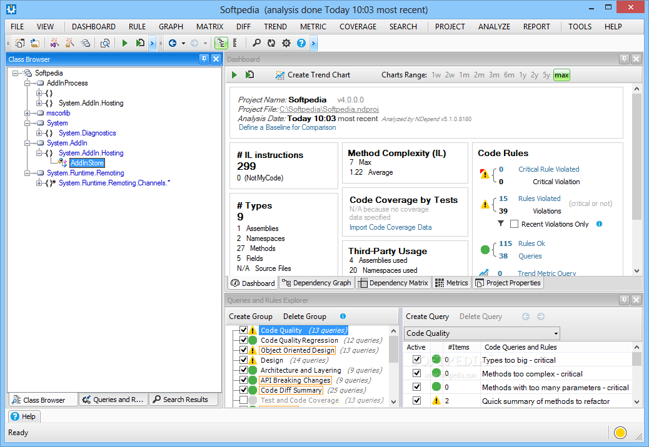649x447 pixels.
Task: Check the Test and Code Coverage checkbox
Action: [x=243, y=400]
